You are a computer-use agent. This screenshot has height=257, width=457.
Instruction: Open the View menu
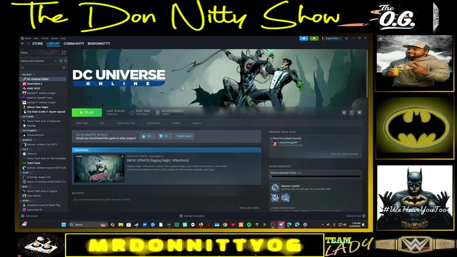pos(36,38)
